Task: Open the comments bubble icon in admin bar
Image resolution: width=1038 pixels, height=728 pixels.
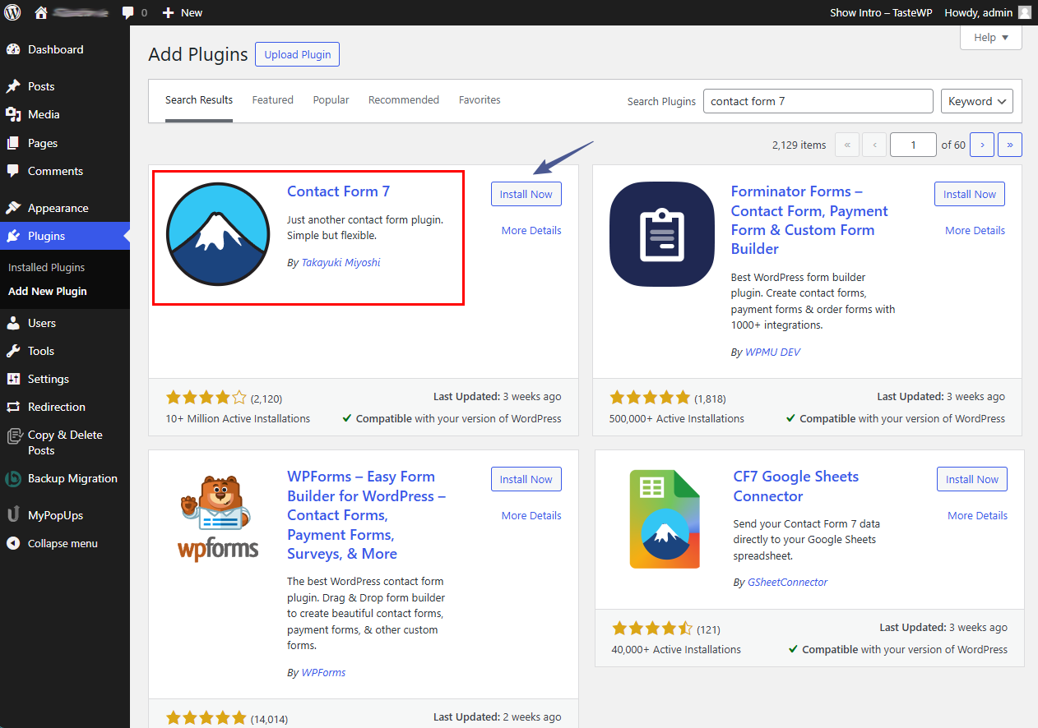Action: pyautogui.click(x=128, y=12)
